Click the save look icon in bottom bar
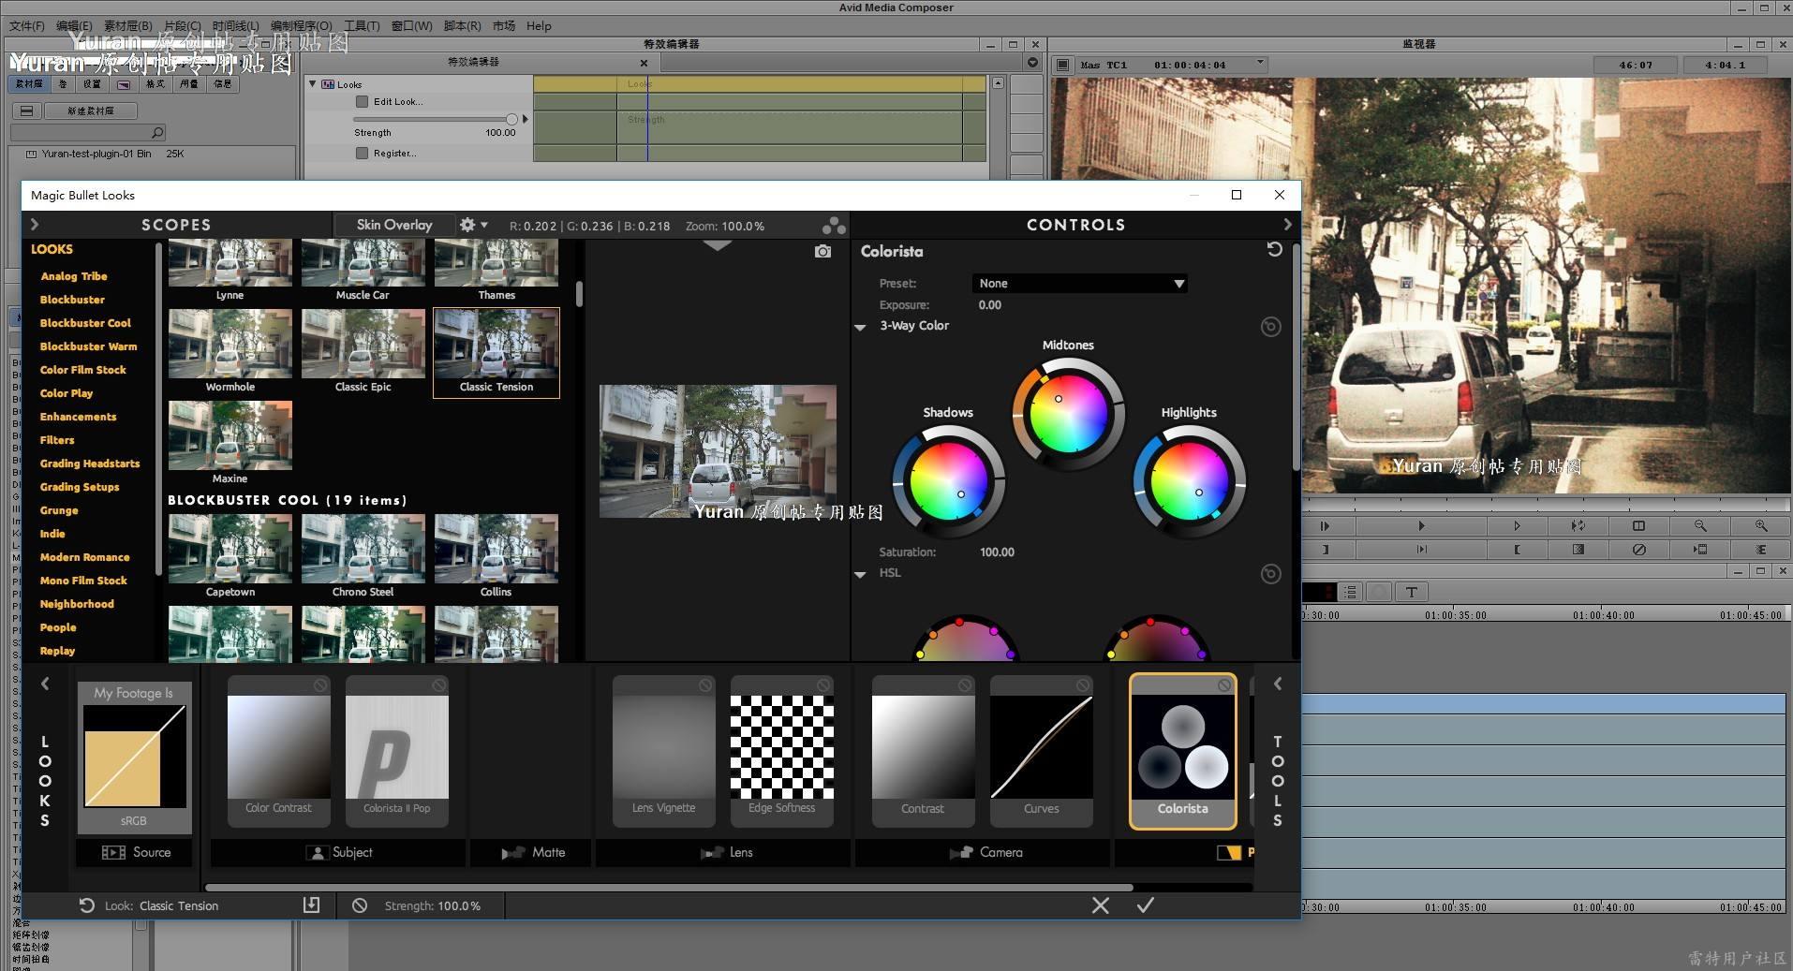 coord(311,905)
